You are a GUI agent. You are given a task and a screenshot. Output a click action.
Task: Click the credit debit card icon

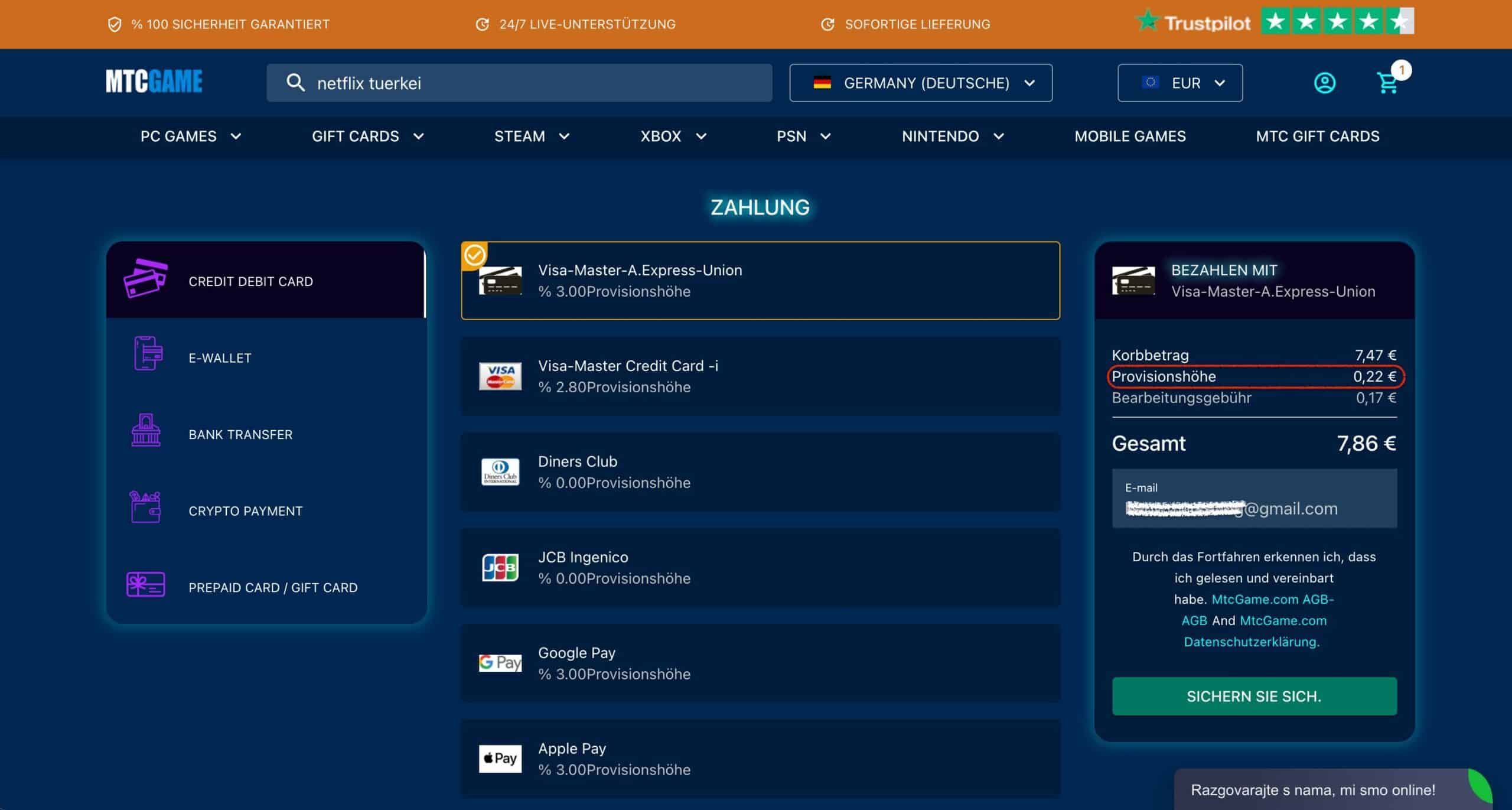point(145,279)
